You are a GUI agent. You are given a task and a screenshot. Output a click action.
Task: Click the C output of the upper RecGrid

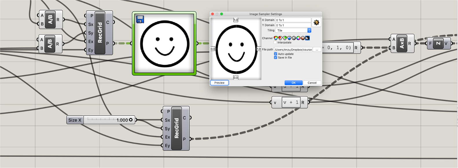point(108,22)
